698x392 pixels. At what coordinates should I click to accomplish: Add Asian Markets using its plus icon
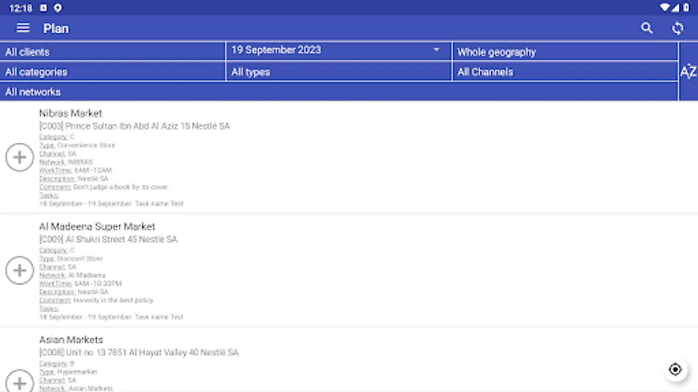pos(20,382)
